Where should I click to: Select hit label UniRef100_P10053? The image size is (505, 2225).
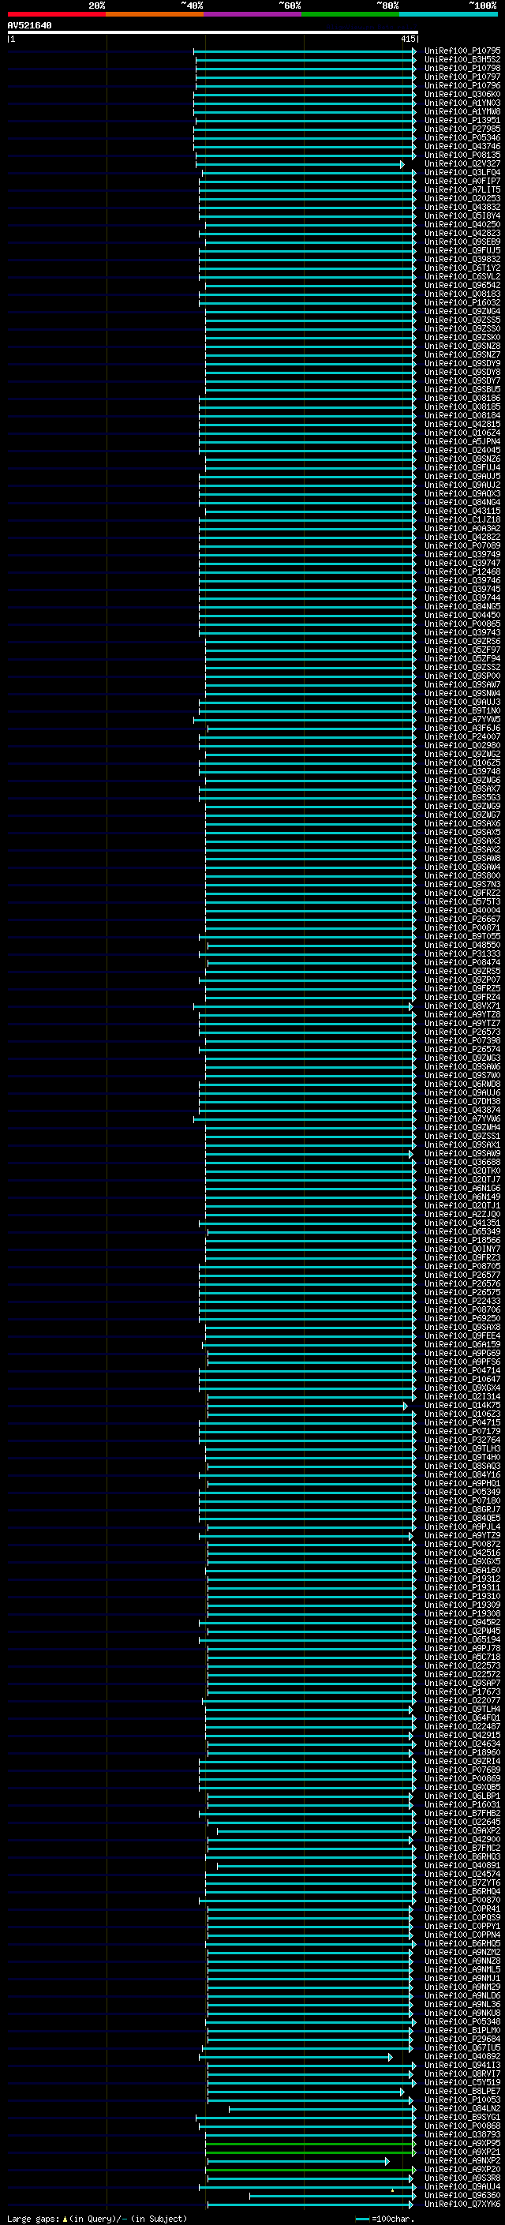[462, 2100]
